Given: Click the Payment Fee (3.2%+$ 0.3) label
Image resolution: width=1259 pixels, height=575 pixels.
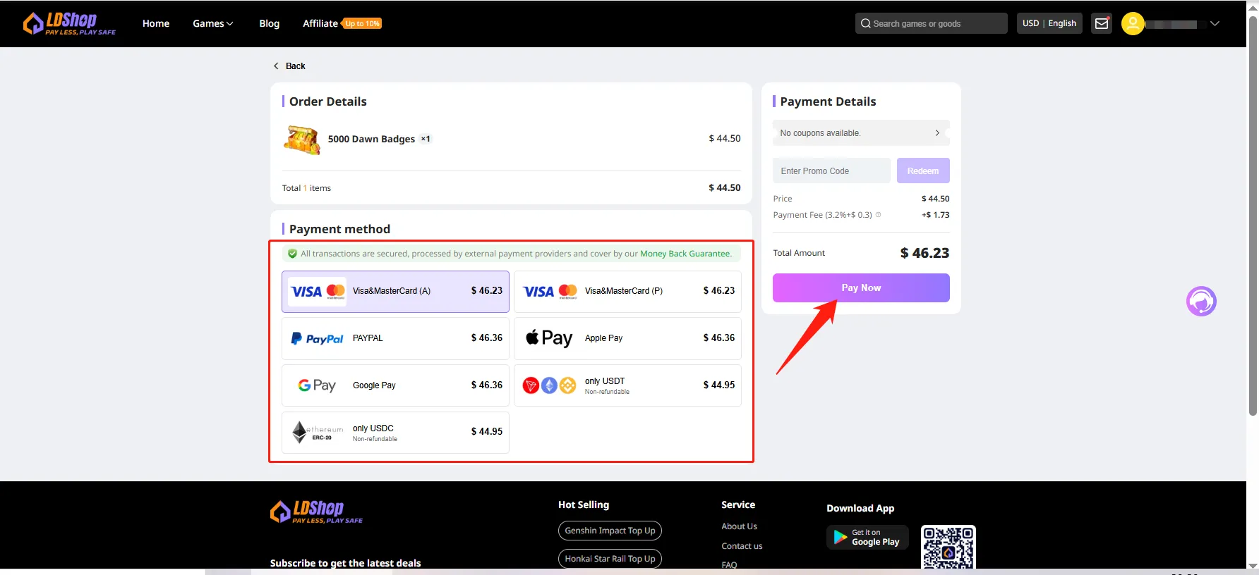Looking at the screenshot, I should [x=822, y=215].
